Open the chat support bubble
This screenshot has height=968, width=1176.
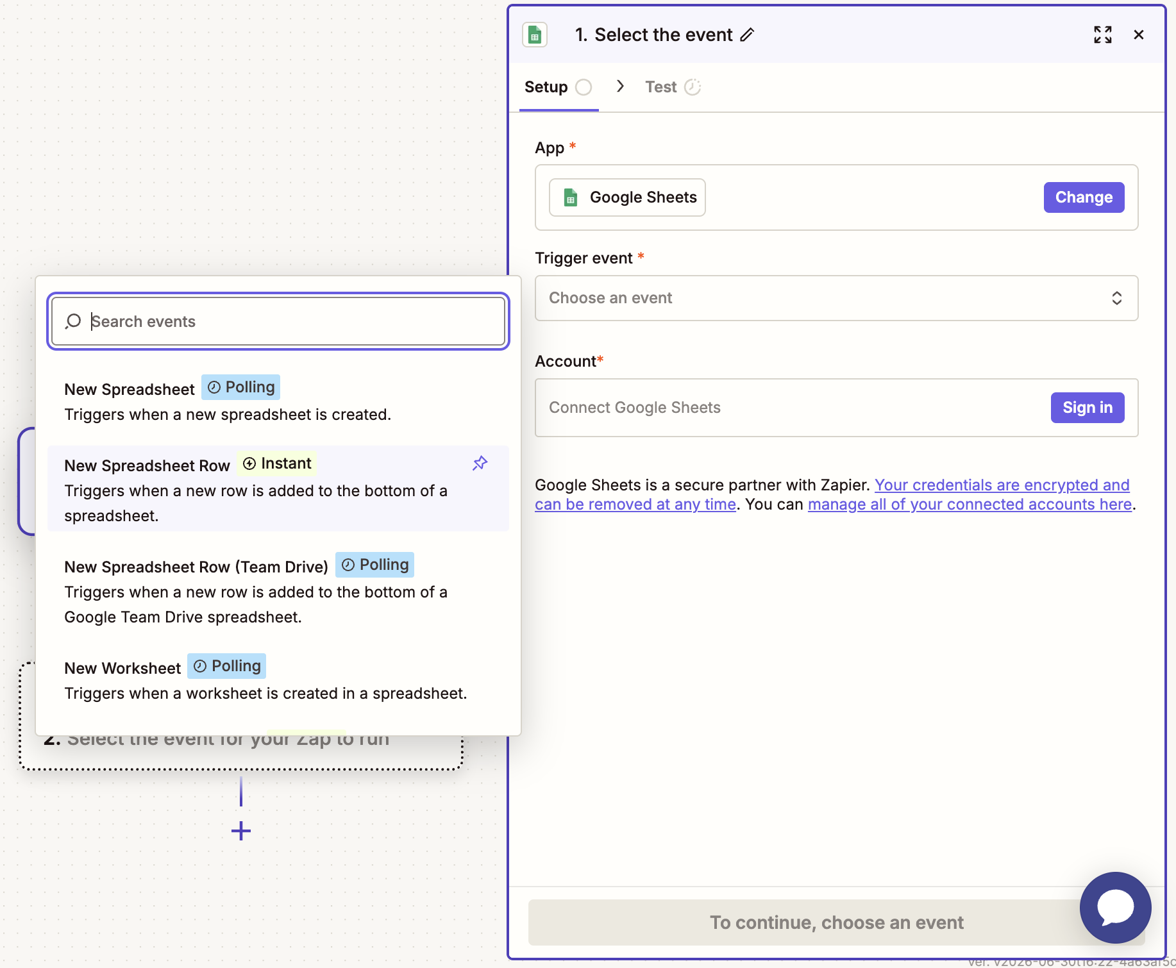coord(1116,908)
